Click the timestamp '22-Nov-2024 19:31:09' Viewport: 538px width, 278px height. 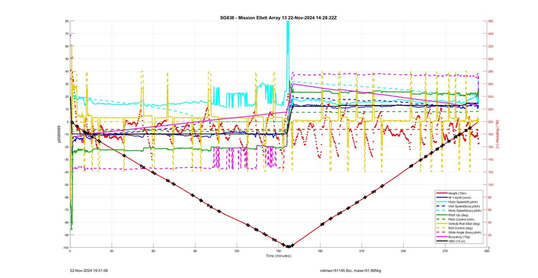point(89,270)
